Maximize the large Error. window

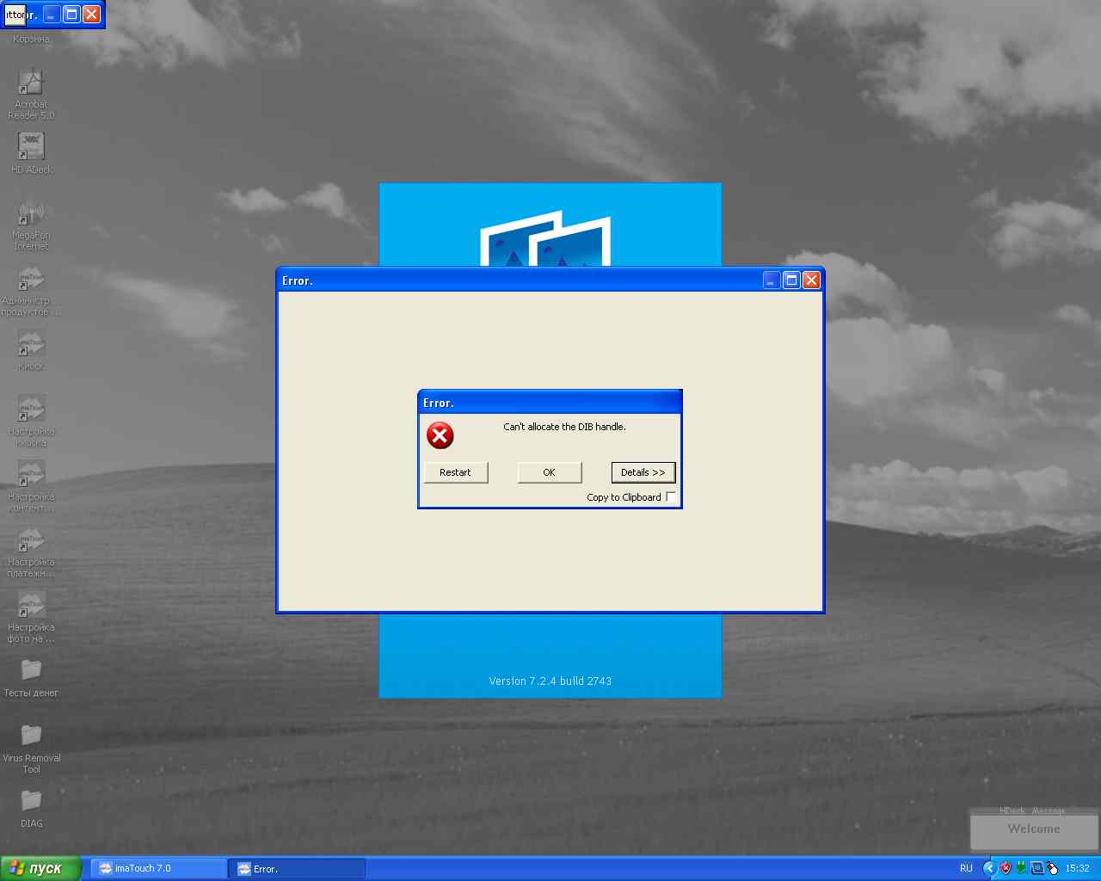(791, 280)
